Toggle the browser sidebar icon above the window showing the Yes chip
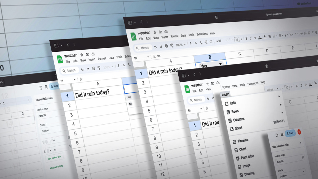Viewport: 318px width, 179px height. click(x=130, y=23)
